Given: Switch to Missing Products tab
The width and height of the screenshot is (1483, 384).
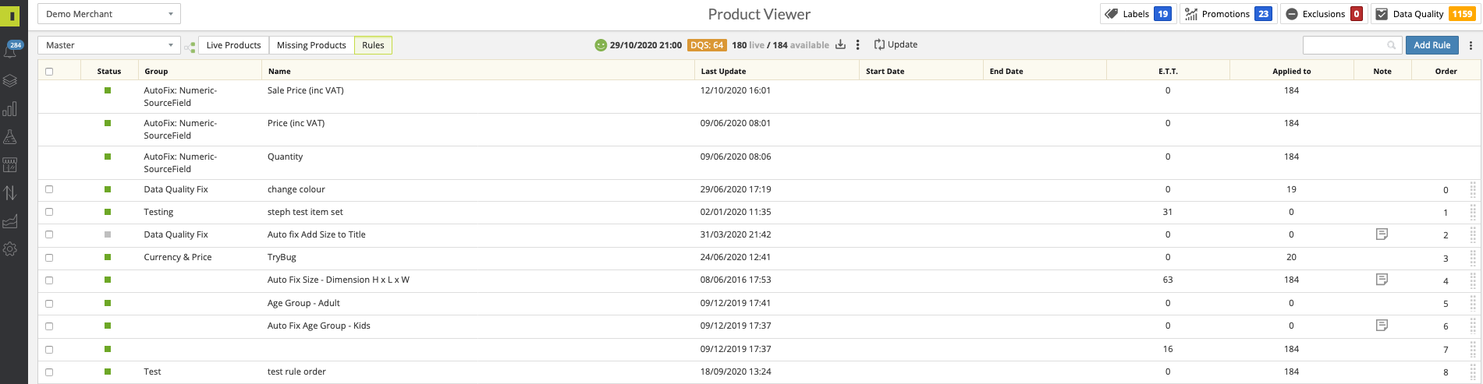Looking at the screenshot, I should click(x=311, y=45).
